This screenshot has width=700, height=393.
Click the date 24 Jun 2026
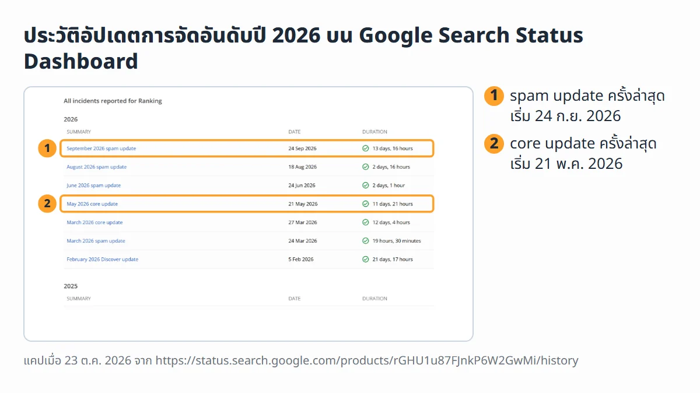tap(302, 186)
